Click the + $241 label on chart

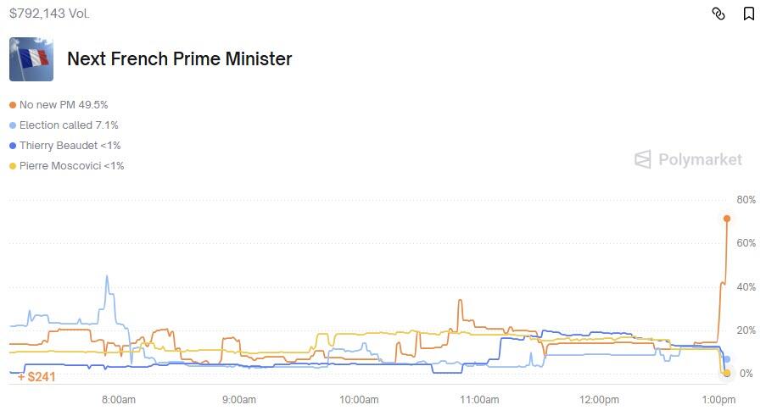[36, 377]
